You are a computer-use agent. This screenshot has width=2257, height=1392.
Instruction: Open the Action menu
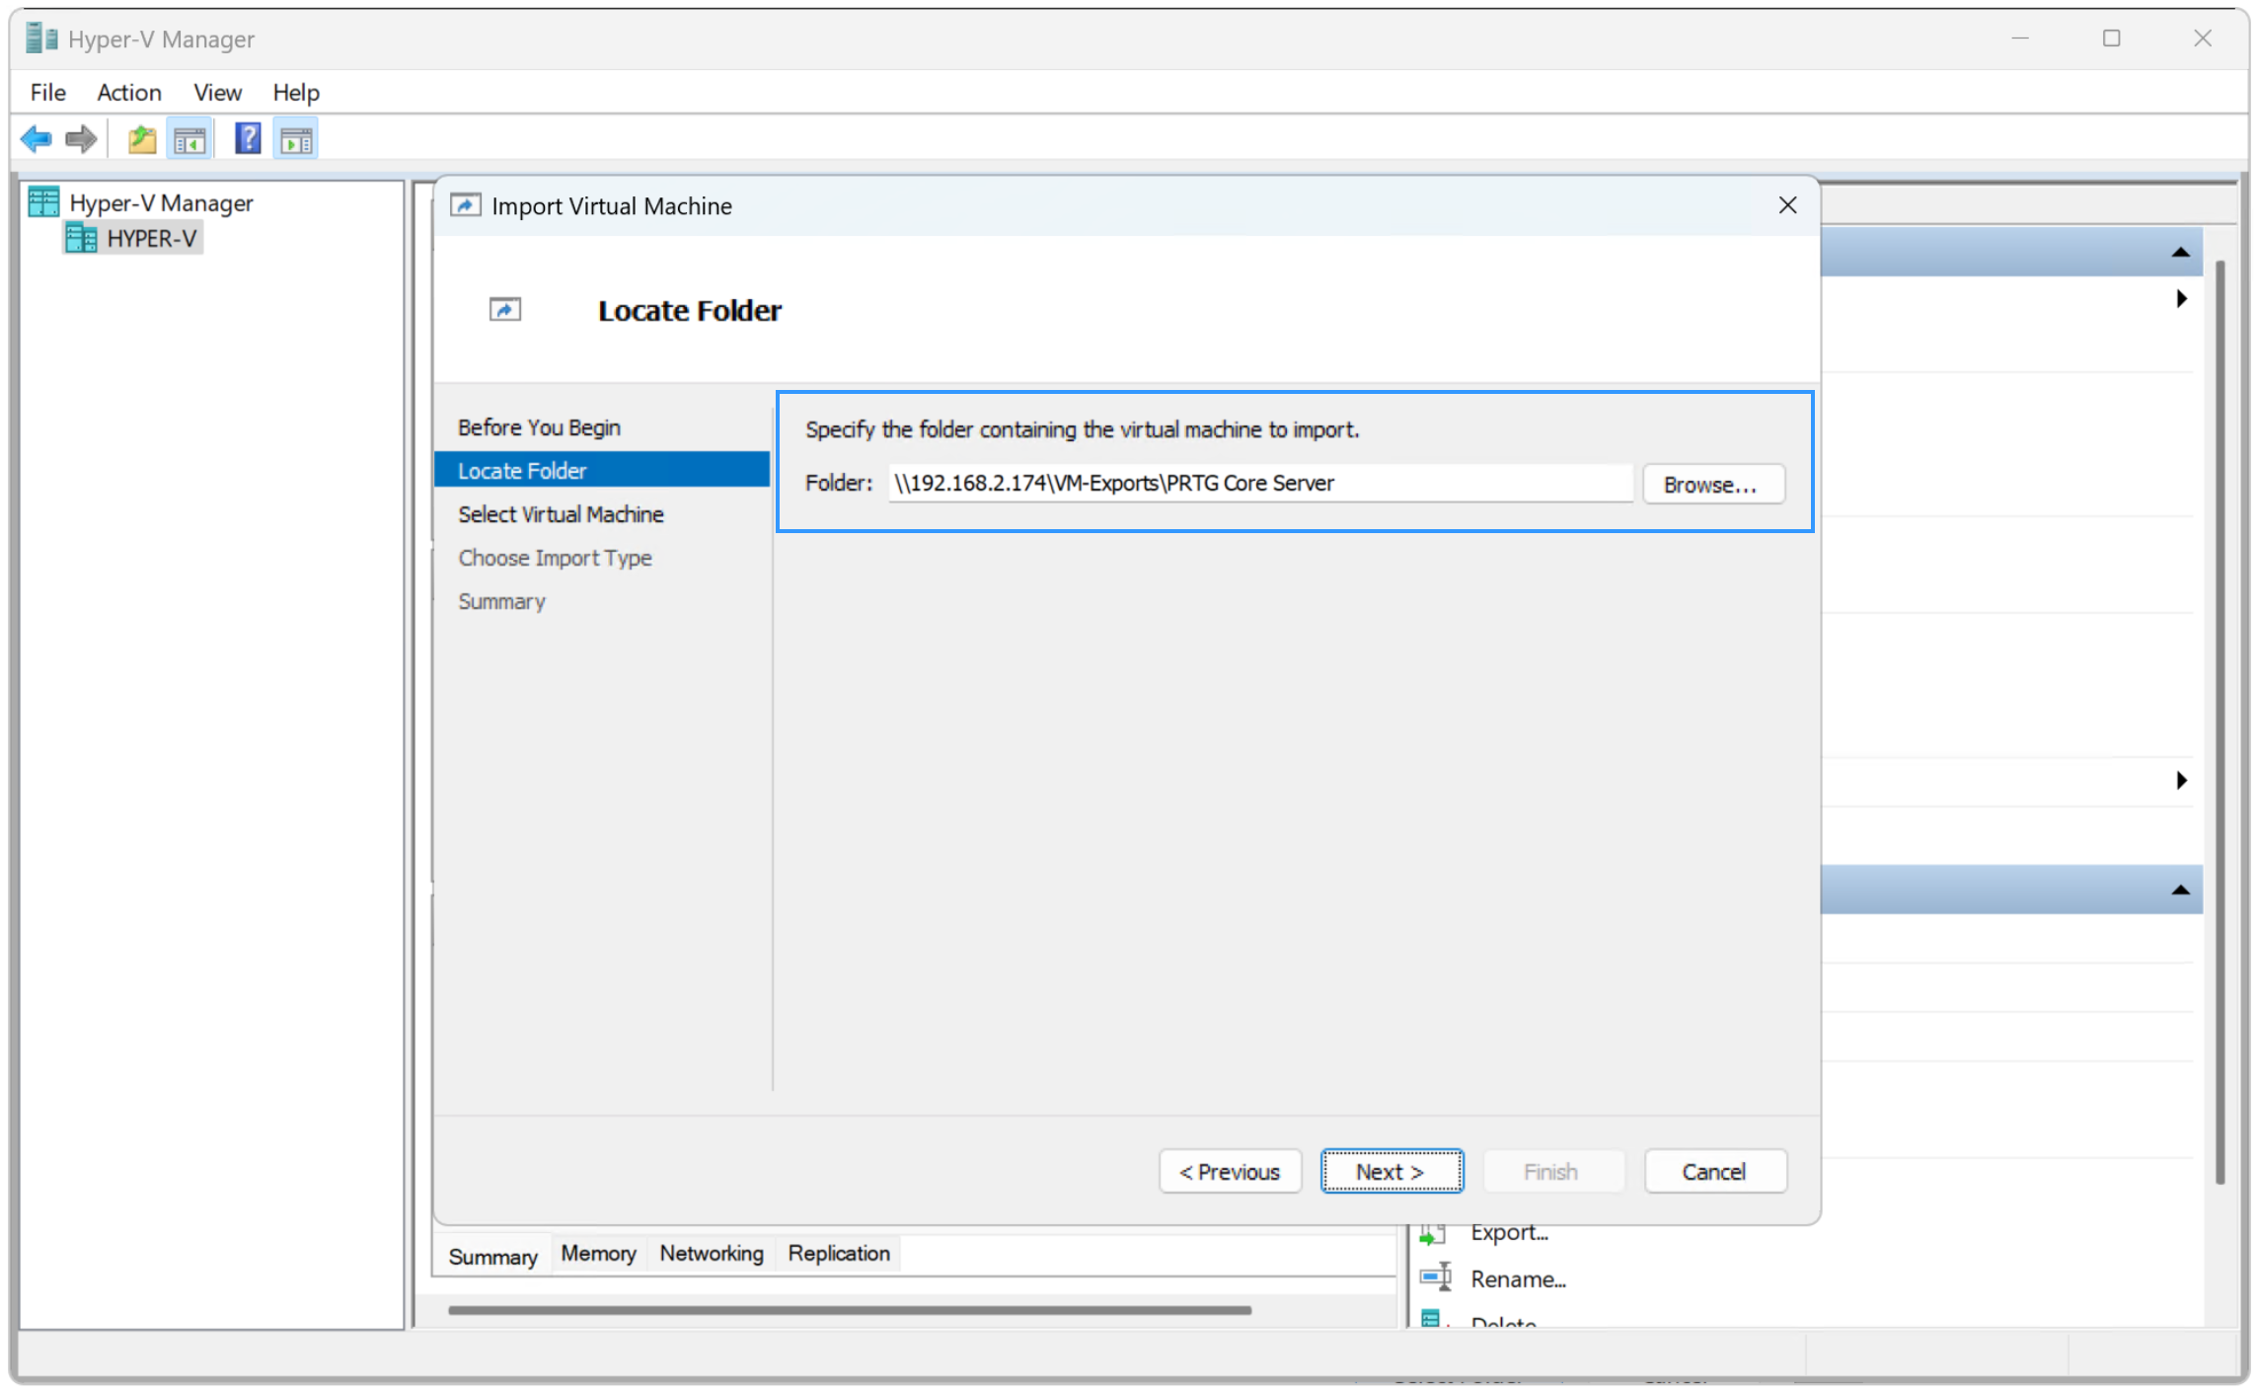pos(128,93)
